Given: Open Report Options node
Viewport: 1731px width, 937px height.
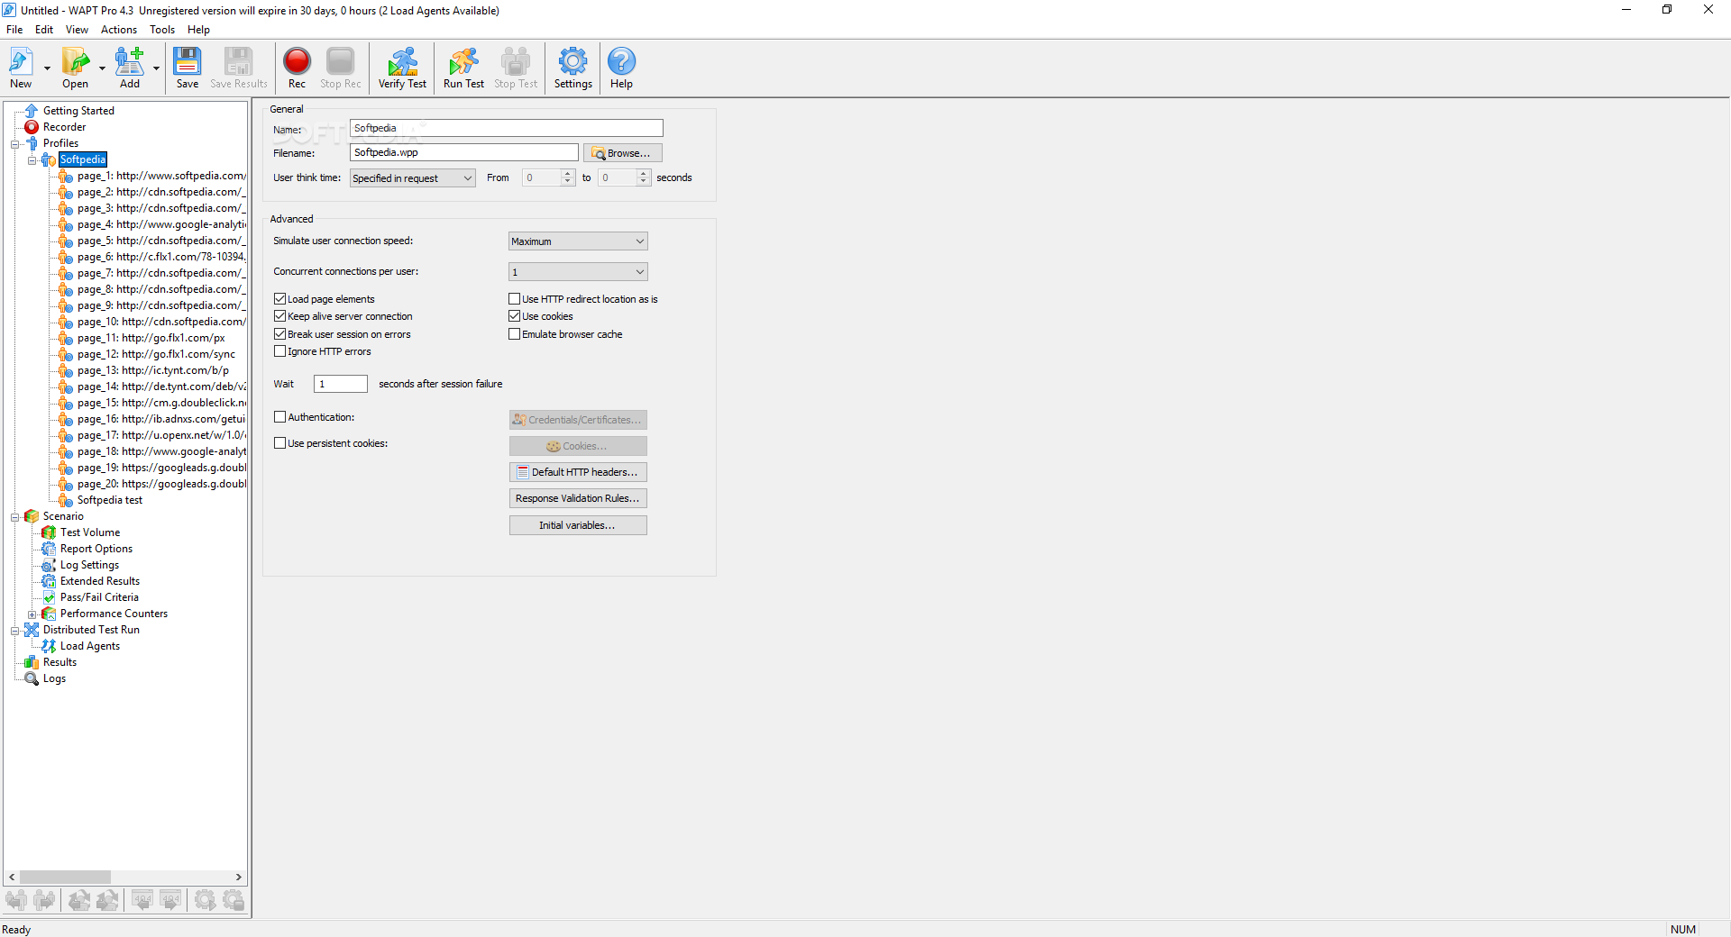Looking at the screenshot, I should pyautogui.click(x=96, y=549).
